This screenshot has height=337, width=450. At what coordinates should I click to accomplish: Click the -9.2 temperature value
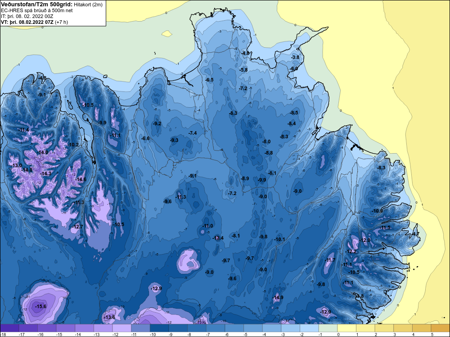pyautogui.click(x=157, y=123)
